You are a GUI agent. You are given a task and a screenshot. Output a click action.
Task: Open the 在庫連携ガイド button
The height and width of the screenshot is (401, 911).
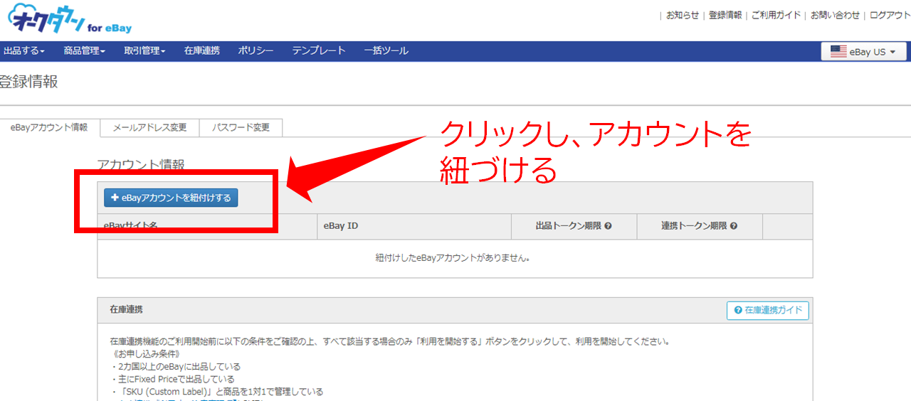click(768, 310)
